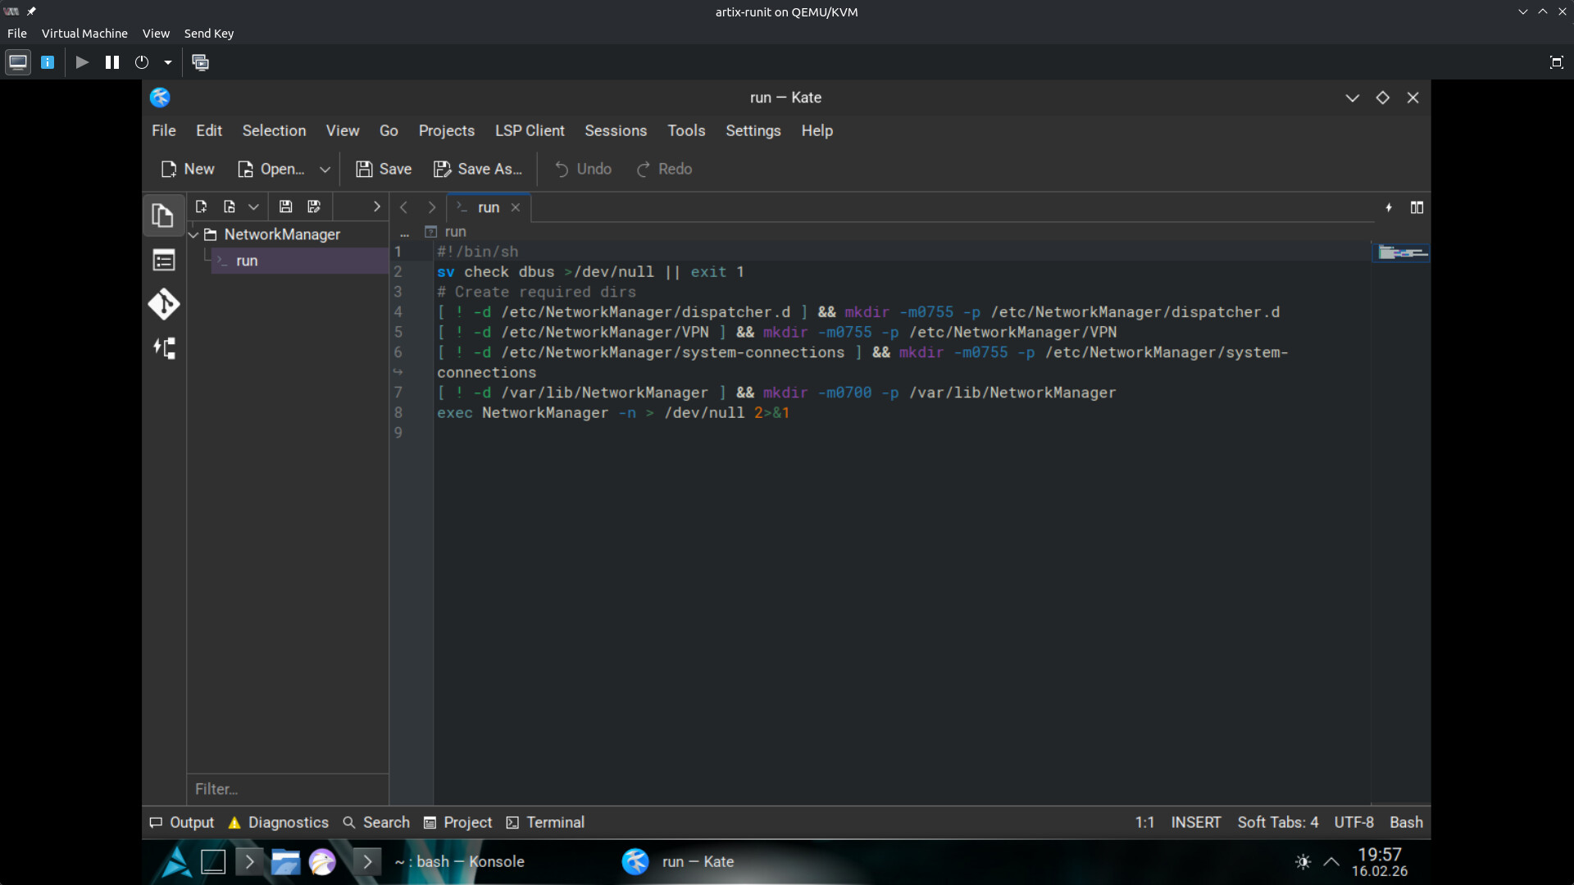Open the Sessions menu

(x=615, y=131)
